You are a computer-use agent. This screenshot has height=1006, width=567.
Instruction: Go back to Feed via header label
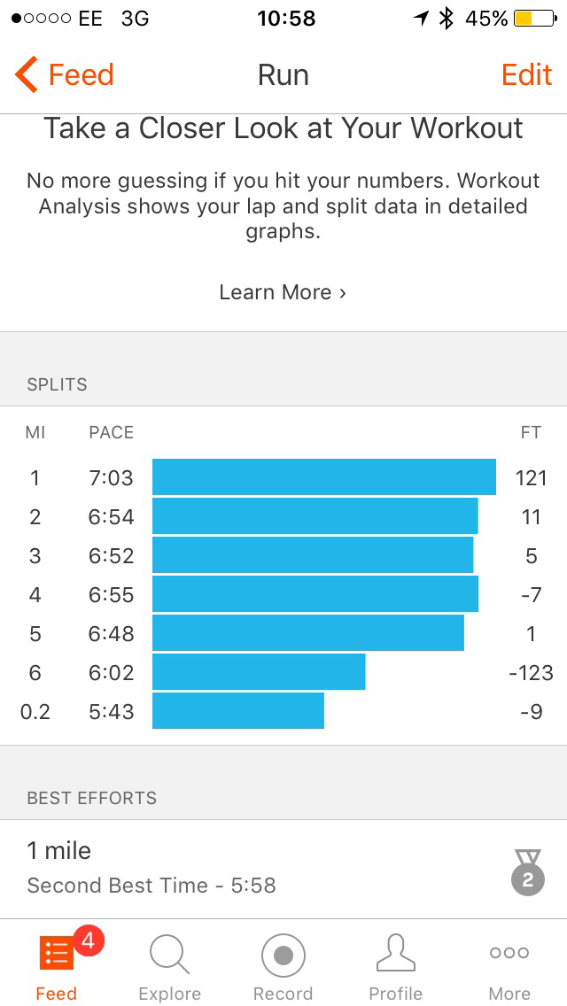pyautogui.click(x=81, y=75)
